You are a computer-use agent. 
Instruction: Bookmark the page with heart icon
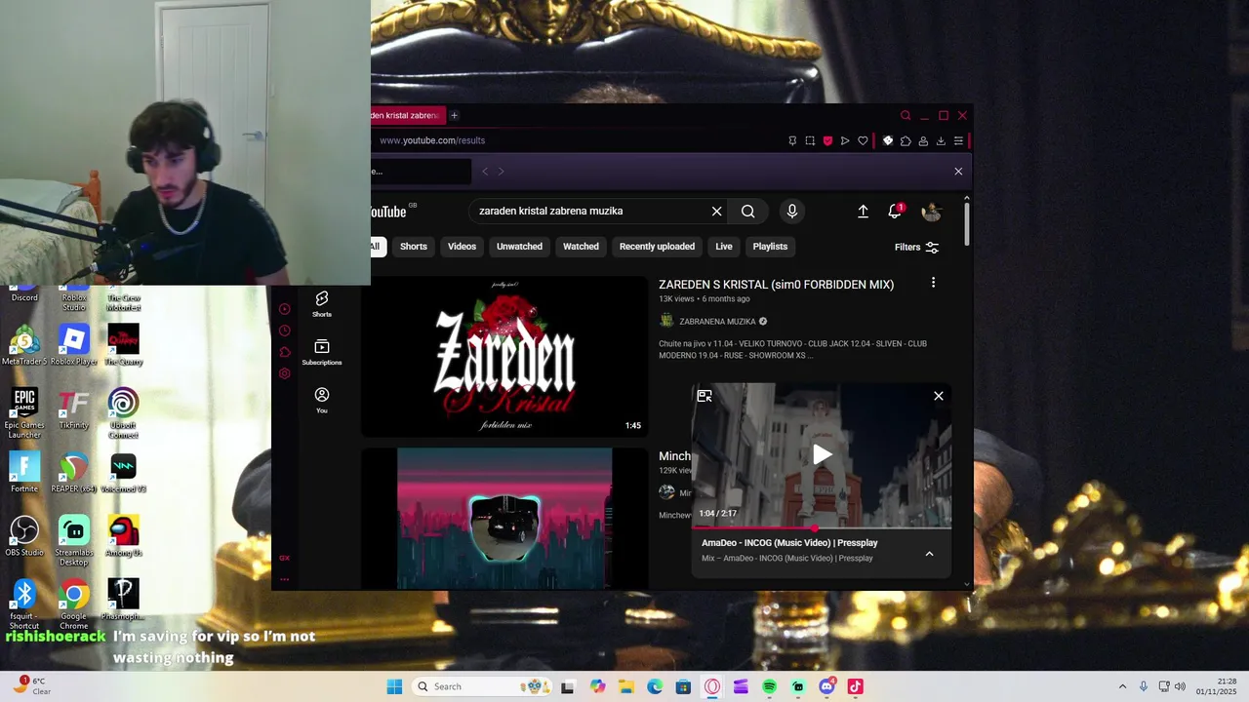(863, 140)
